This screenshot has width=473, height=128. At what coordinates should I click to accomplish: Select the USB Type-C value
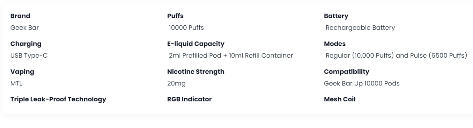click(29, 55)
